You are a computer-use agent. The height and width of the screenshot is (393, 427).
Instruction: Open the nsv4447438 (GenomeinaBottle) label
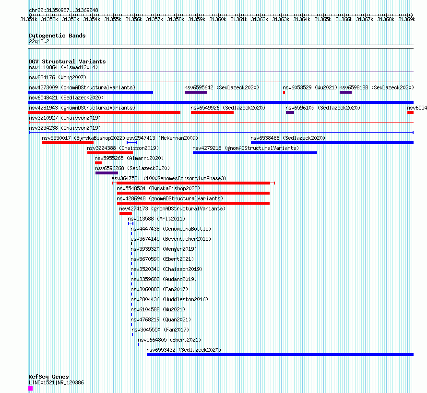click(x=171, y=229)
